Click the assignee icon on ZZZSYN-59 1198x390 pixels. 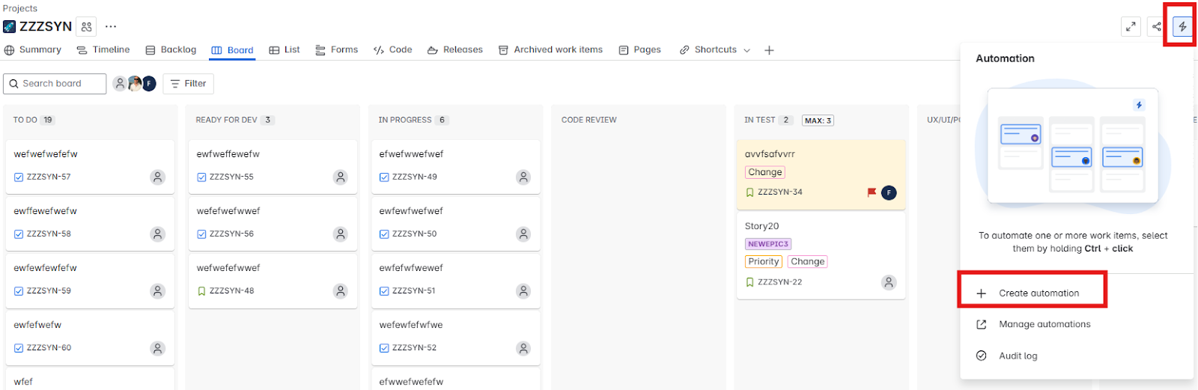157,291
